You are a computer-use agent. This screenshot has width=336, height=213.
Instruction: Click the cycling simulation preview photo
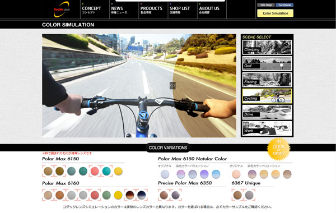point(139,86)
